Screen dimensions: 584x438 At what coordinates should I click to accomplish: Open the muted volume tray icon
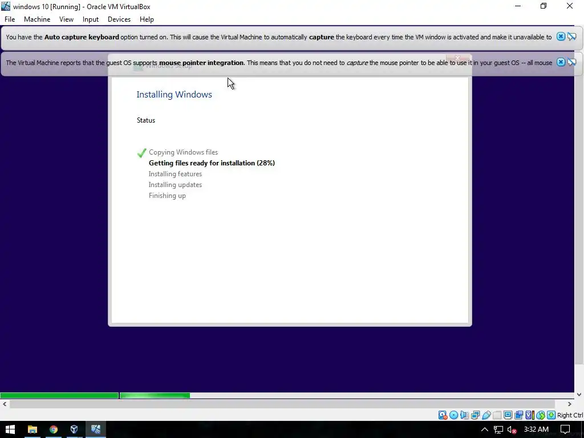click(x=512, y=430)
